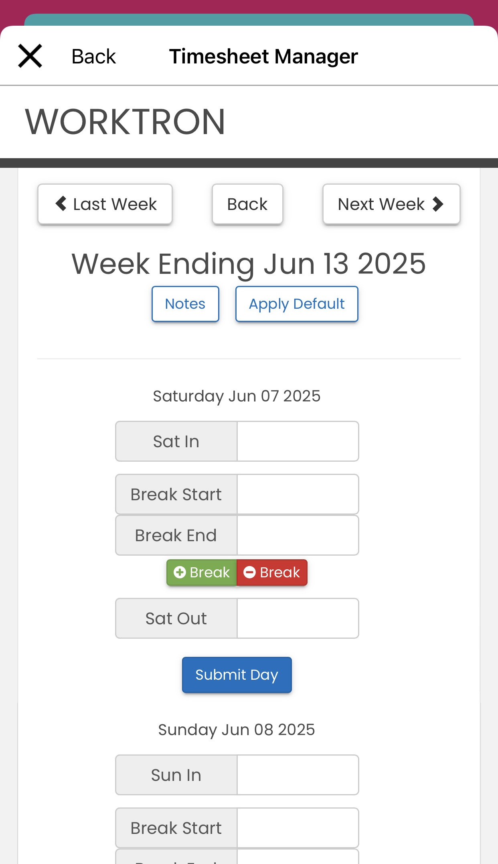Open the Notes button
The height and width of the screenshot is (864, 498).
tap(185, 304)
